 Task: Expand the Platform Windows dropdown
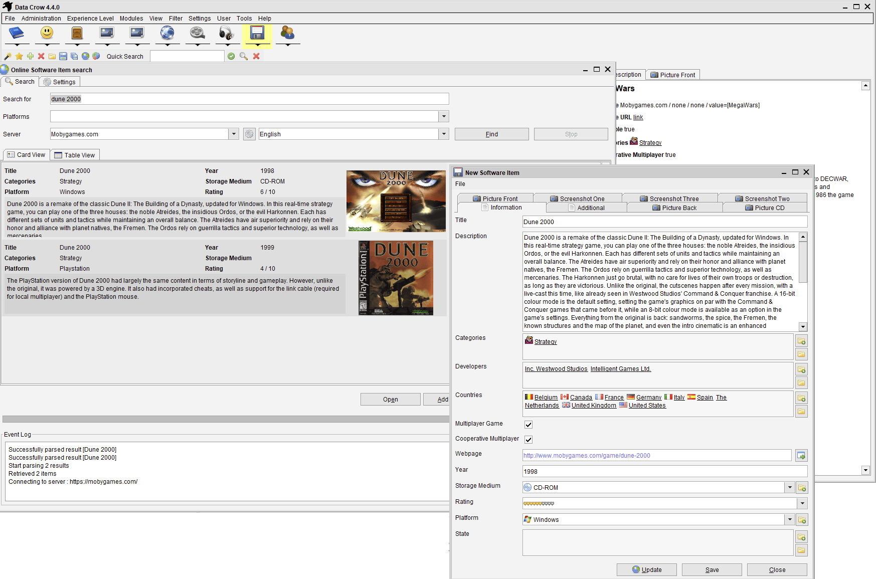point(790,520)
